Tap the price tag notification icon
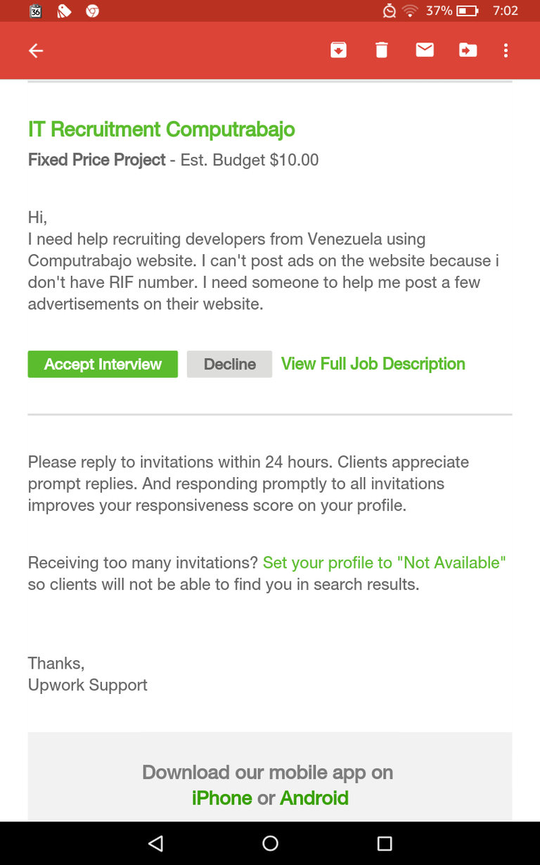Screen dimensions: 540x865 pyautogui.click(x=64, y=11)
